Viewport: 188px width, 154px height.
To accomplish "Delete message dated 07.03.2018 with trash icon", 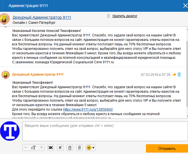I will click(179, 75).
